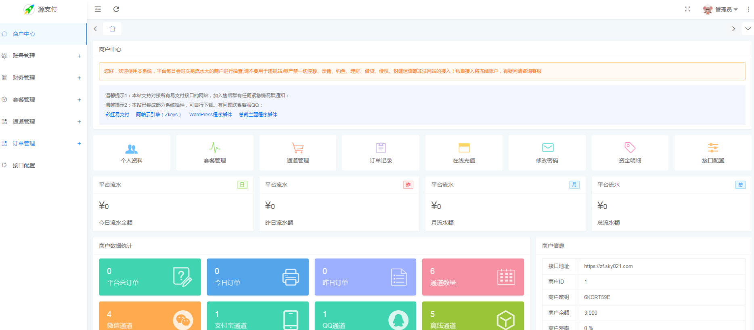754x330 pixels.
Task: Click the 支付宝通道 card
Action: (258, 316)
